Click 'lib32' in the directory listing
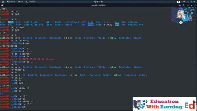Image resolution: width=197 pixels, height=111 pixels. pos(49,25)
